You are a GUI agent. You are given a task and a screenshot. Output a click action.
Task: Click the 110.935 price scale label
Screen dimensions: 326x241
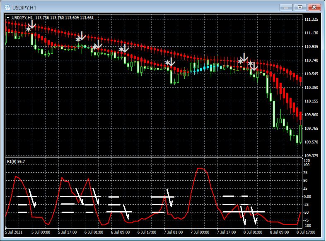311,46
